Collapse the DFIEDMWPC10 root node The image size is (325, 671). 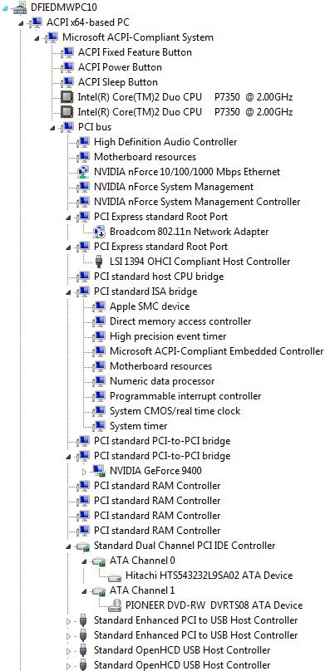pos(5,7)
